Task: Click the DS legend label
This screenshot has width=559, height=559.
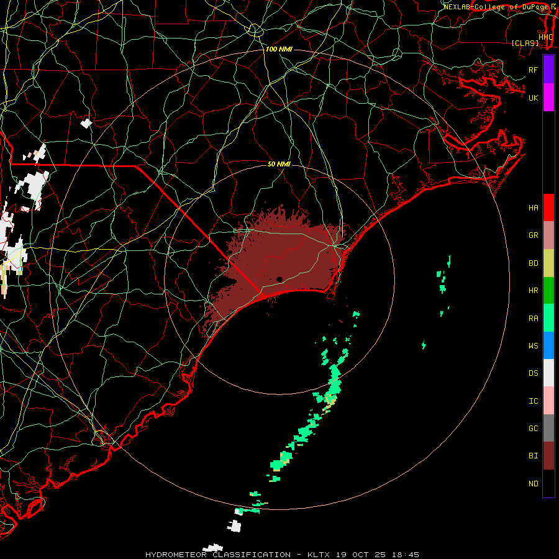Action: 533,373
